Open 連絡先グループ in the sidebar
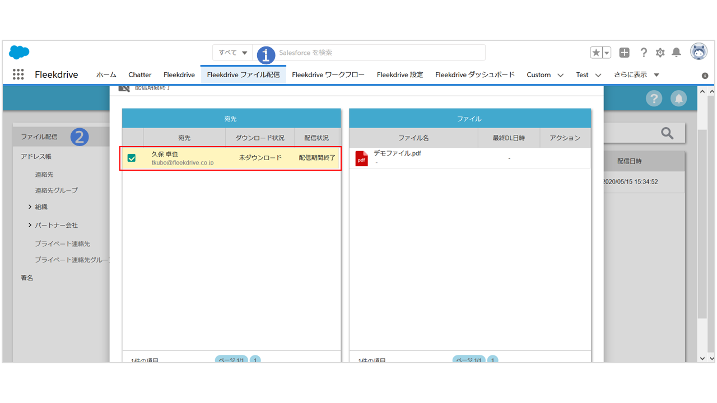717x403 pixels. click(56, 190)
